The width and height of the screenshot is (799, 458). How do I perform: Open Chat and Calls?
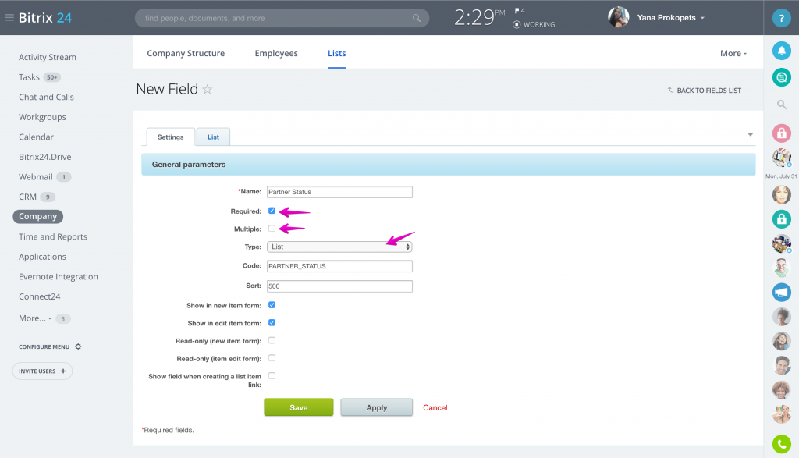coord(46,97)
